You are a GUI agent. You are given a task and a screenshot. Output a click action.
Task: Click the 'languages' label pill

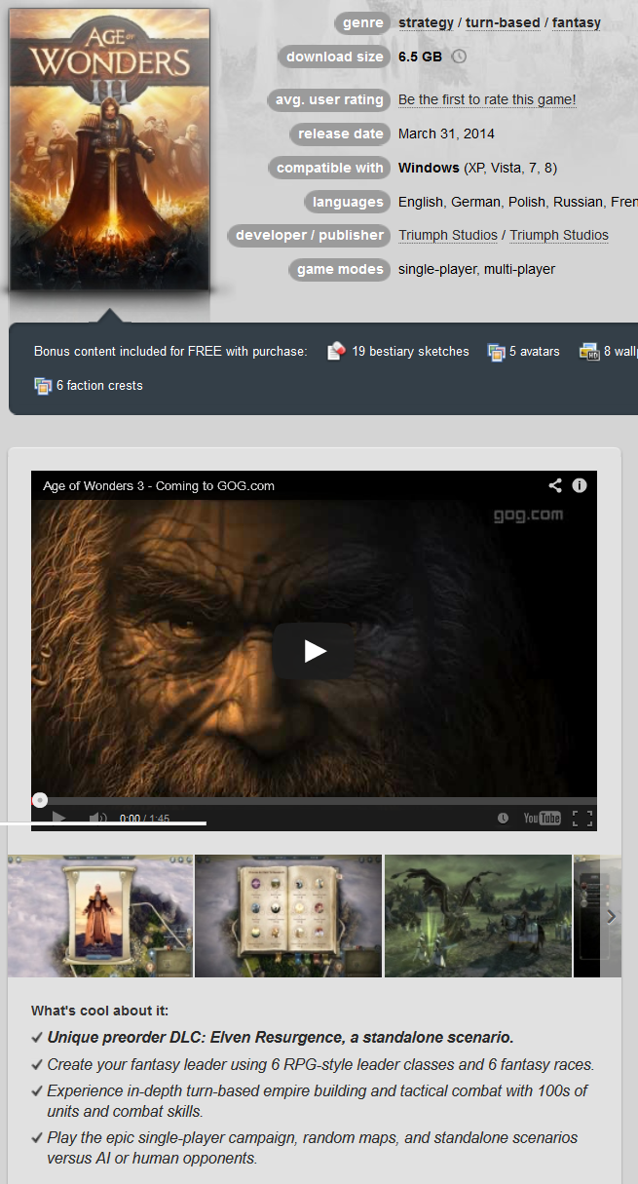pos(348,202)
